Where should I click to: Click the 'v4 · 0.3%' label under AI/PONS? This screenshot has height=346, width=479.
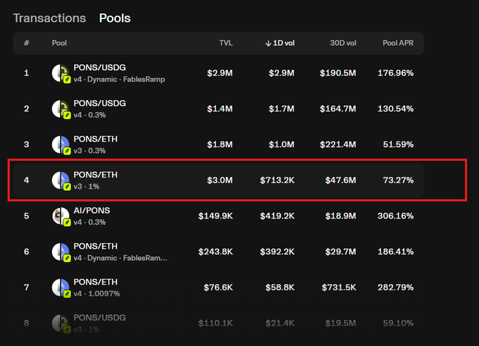point(89,223)
